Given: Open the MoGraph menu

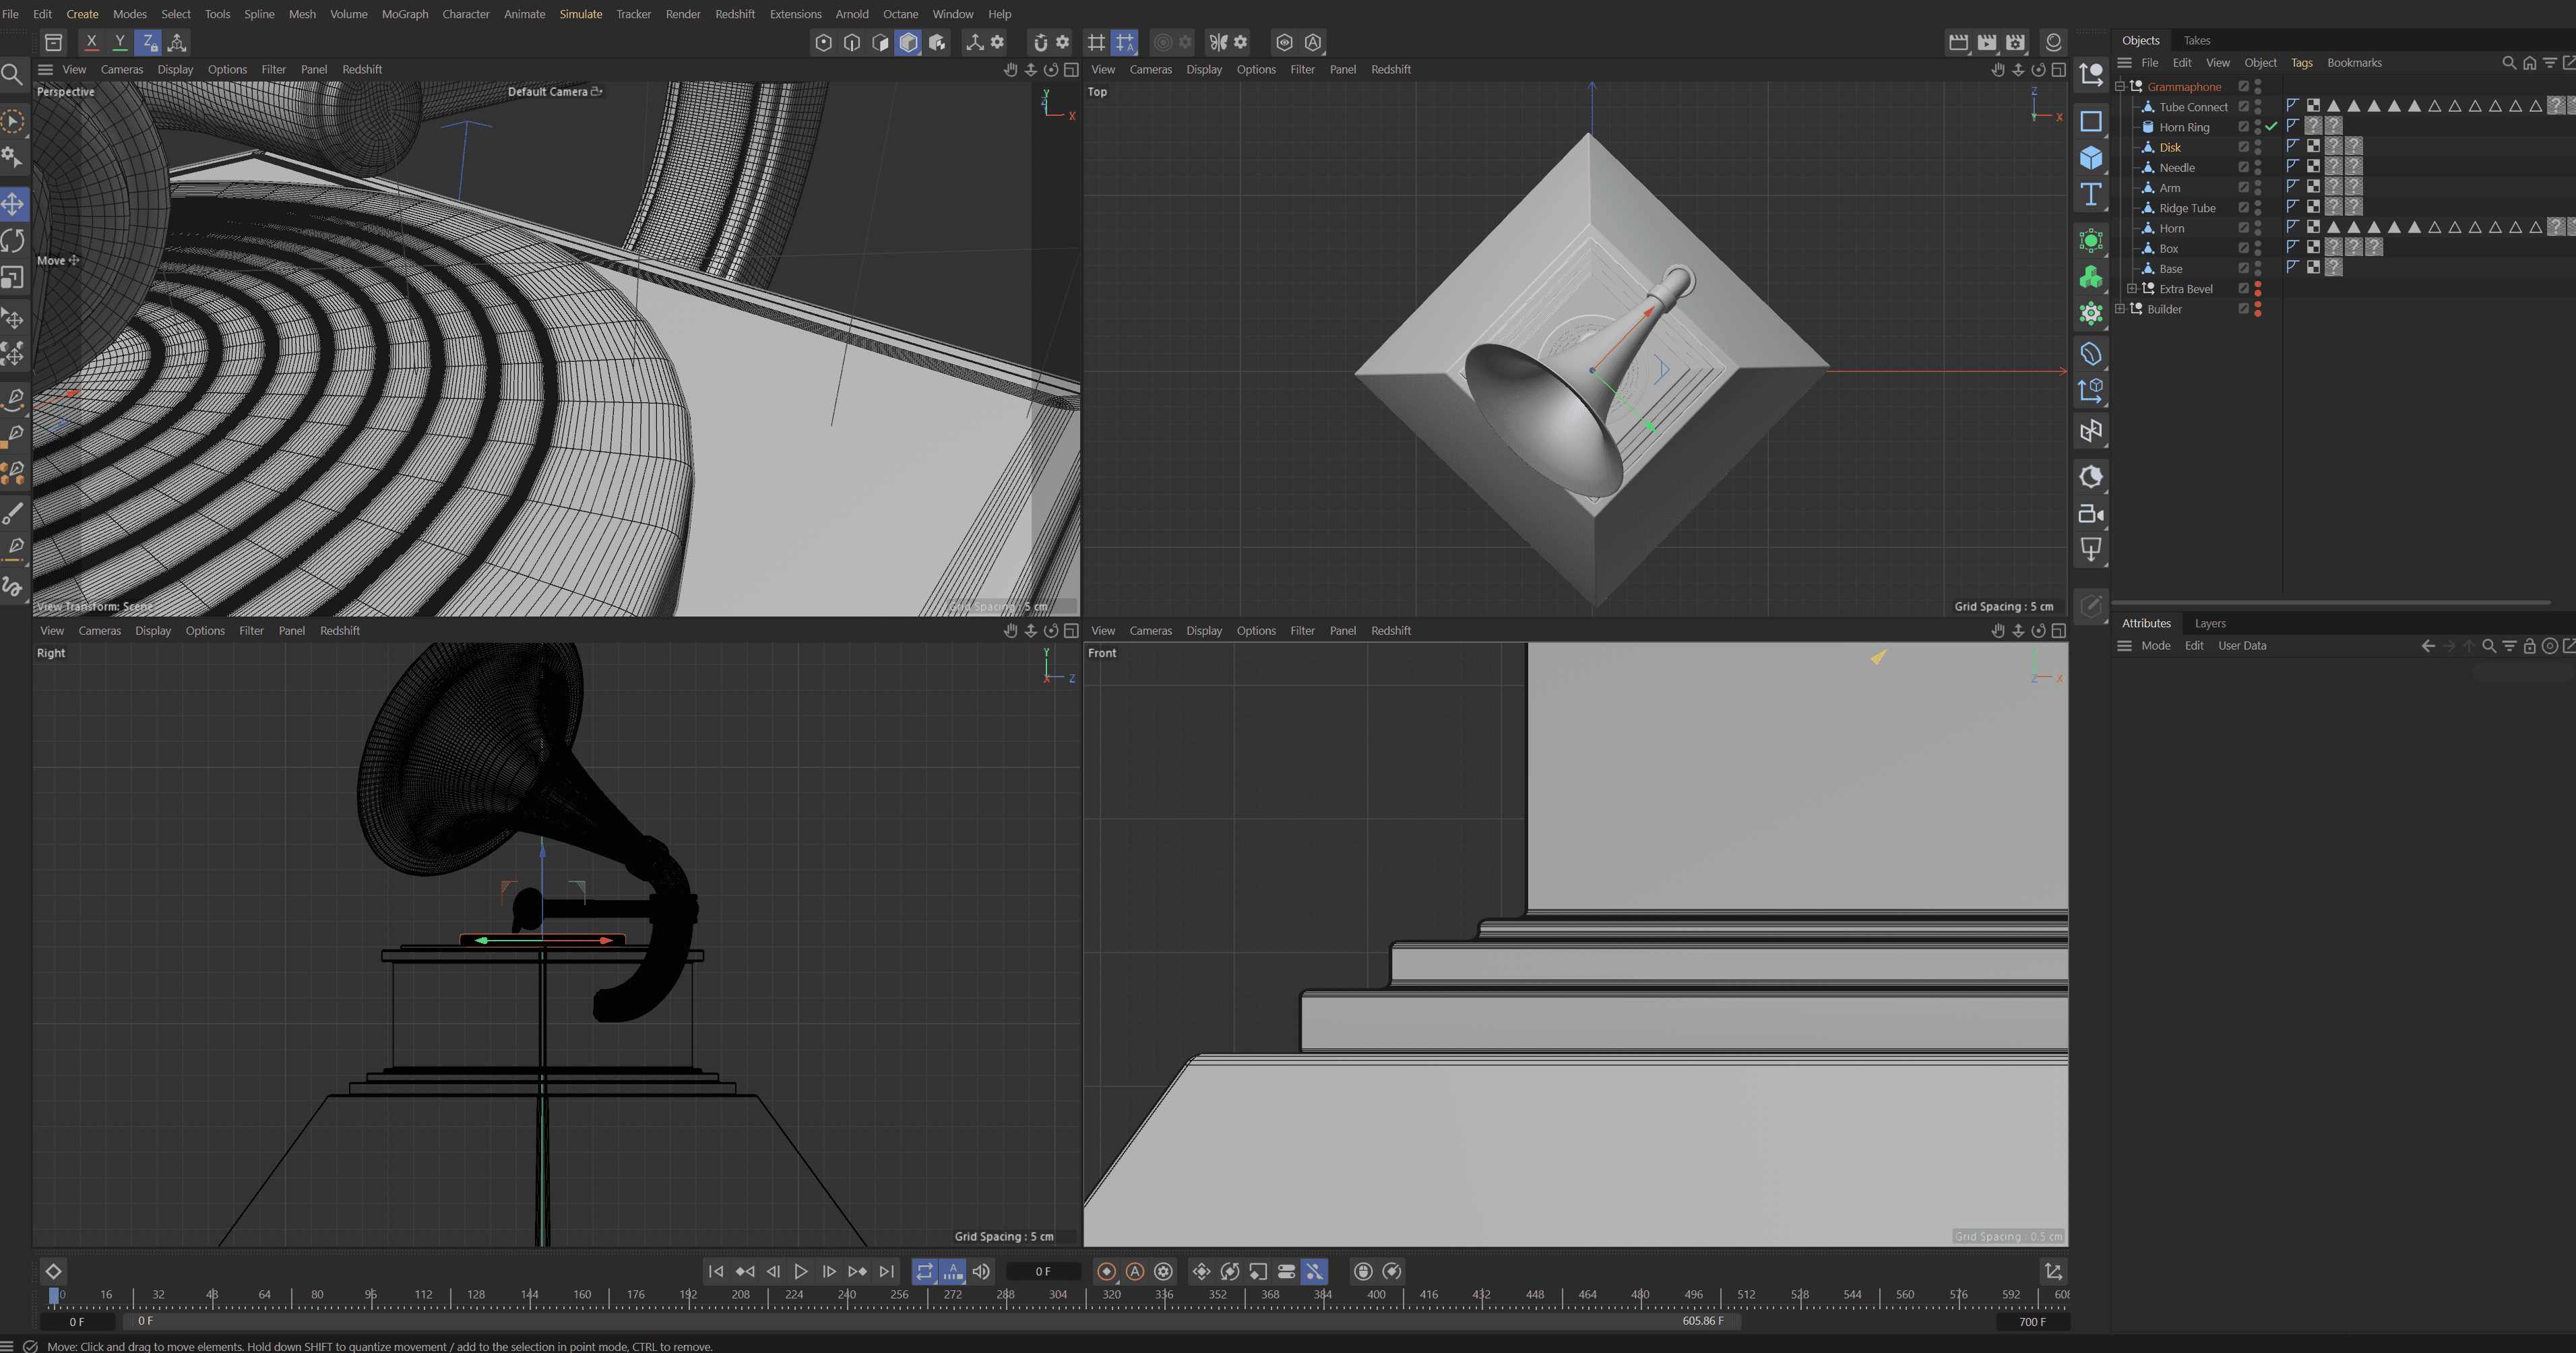Looking at the screenshot, I should click(x=404, y=14).
